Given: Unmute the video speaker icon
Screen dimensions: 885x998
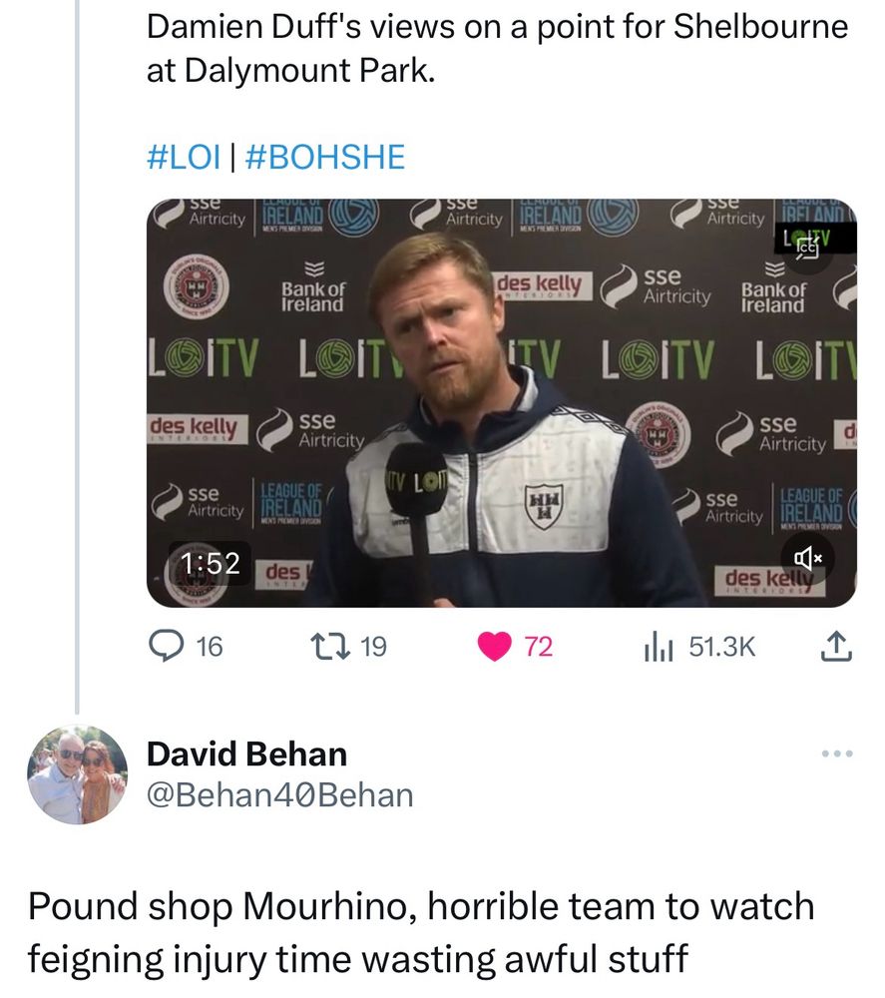Looking at the screenshot, I should point(807,559).
